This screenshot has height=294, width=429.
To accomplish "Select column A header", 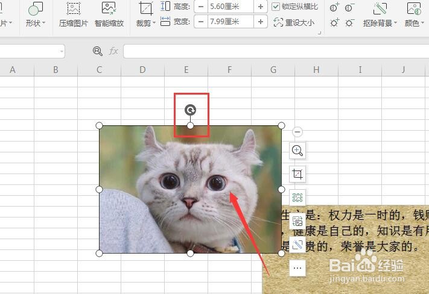I will point(12,70).
